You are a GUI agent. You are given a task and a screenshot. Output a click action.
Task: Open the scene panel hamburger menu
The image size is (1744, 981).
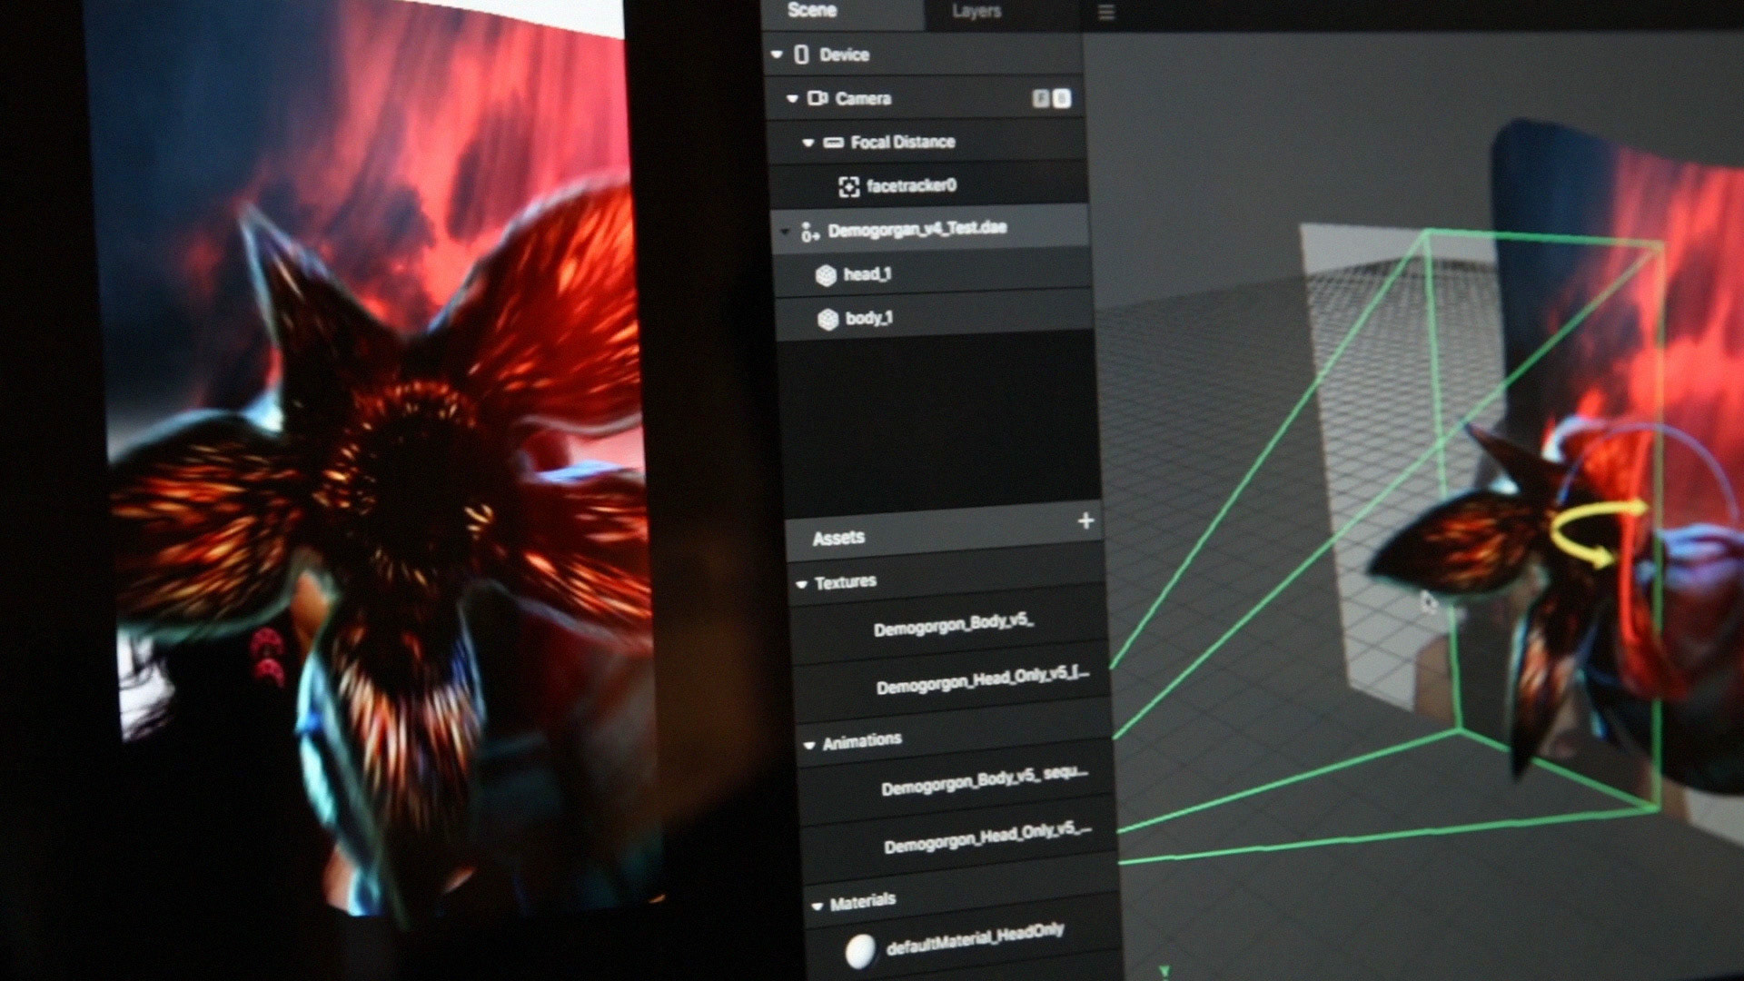click(x=1105, y=13)
